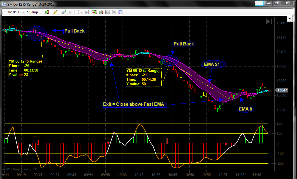Select the drawing tools pencil icon
The image size is (297, 179).
[55, 12]
